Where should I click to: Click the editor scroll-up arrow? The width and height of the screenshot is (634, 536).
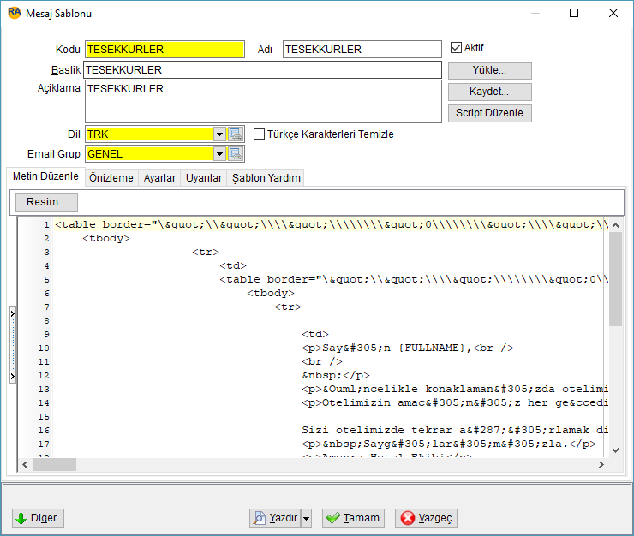615,225
